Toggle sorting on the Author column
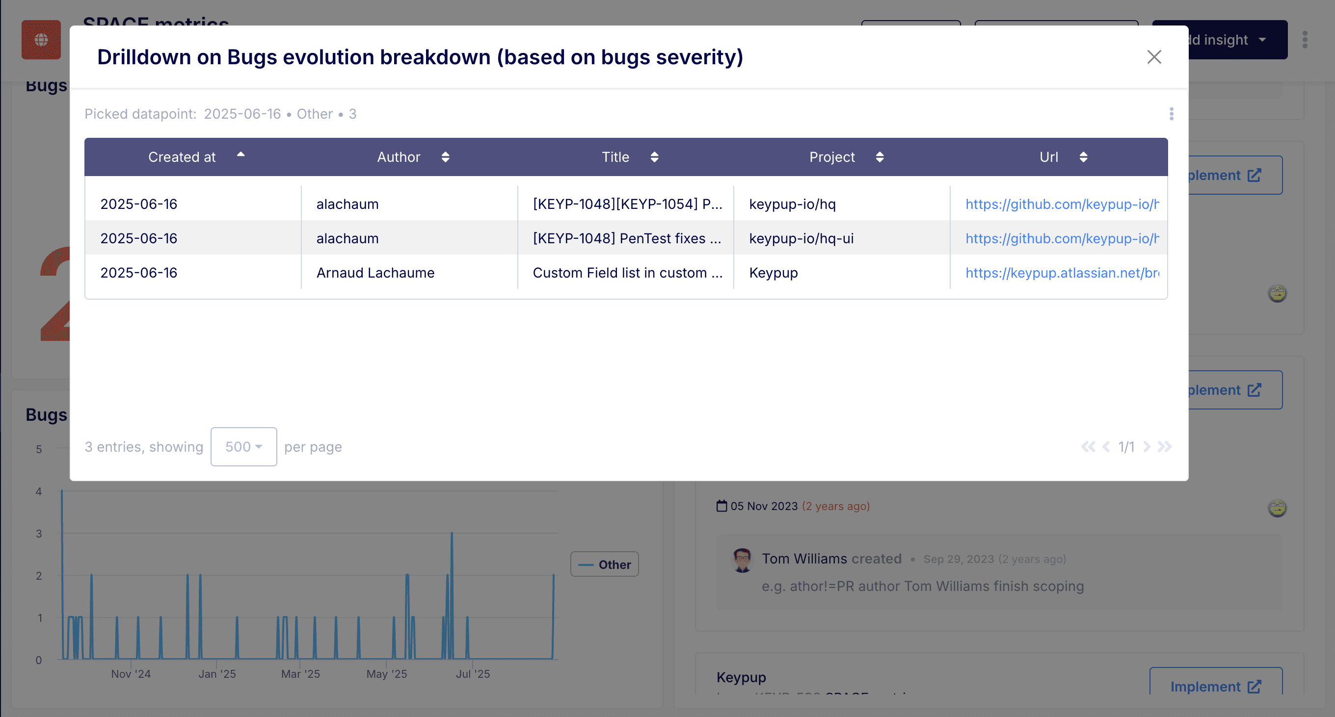Image resolution: width=1335 pixels, height=717 pixels. tap(445, 157)
